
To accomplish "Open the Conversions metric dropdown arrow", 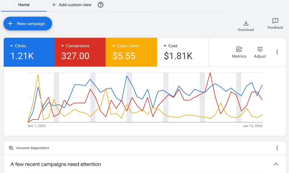I will [63, 46].
